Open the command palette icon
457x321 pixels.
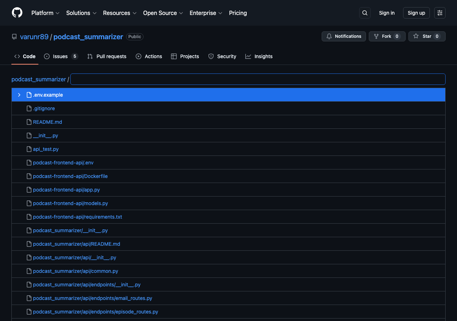pyautogui.click(x=440, y=13)
